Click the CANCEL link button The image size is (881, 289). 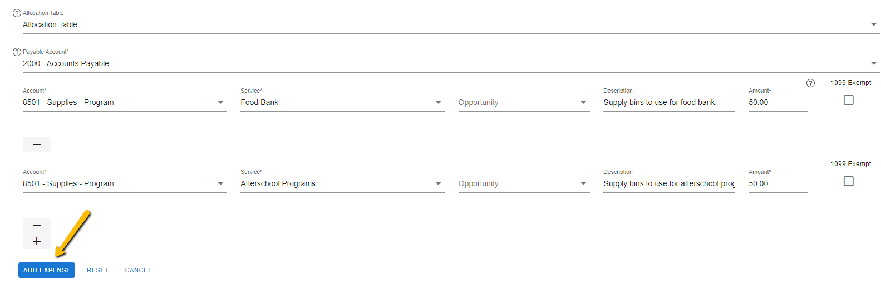138,270
